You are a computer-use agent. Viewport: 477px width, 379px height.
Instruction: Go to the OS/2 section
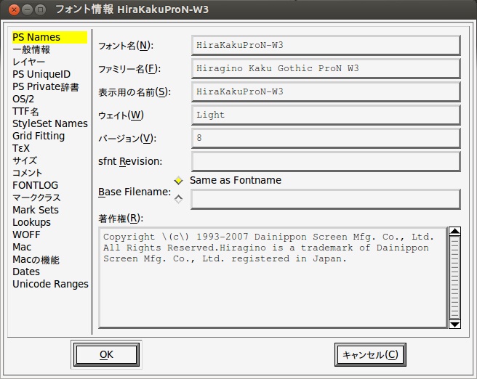pyautogui.click(x=23, y=99)
